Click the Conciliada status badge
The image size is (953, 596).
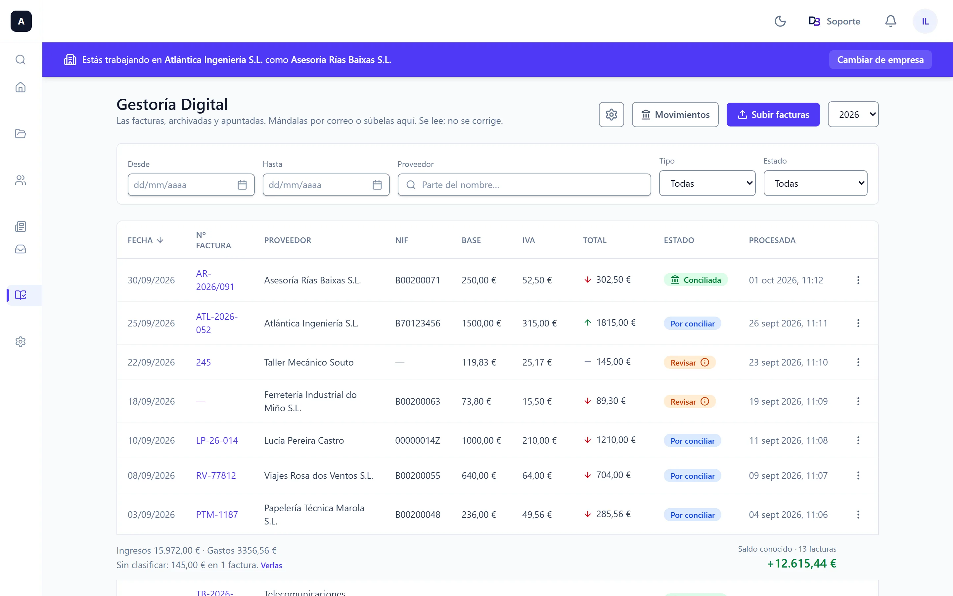point(696,280)
